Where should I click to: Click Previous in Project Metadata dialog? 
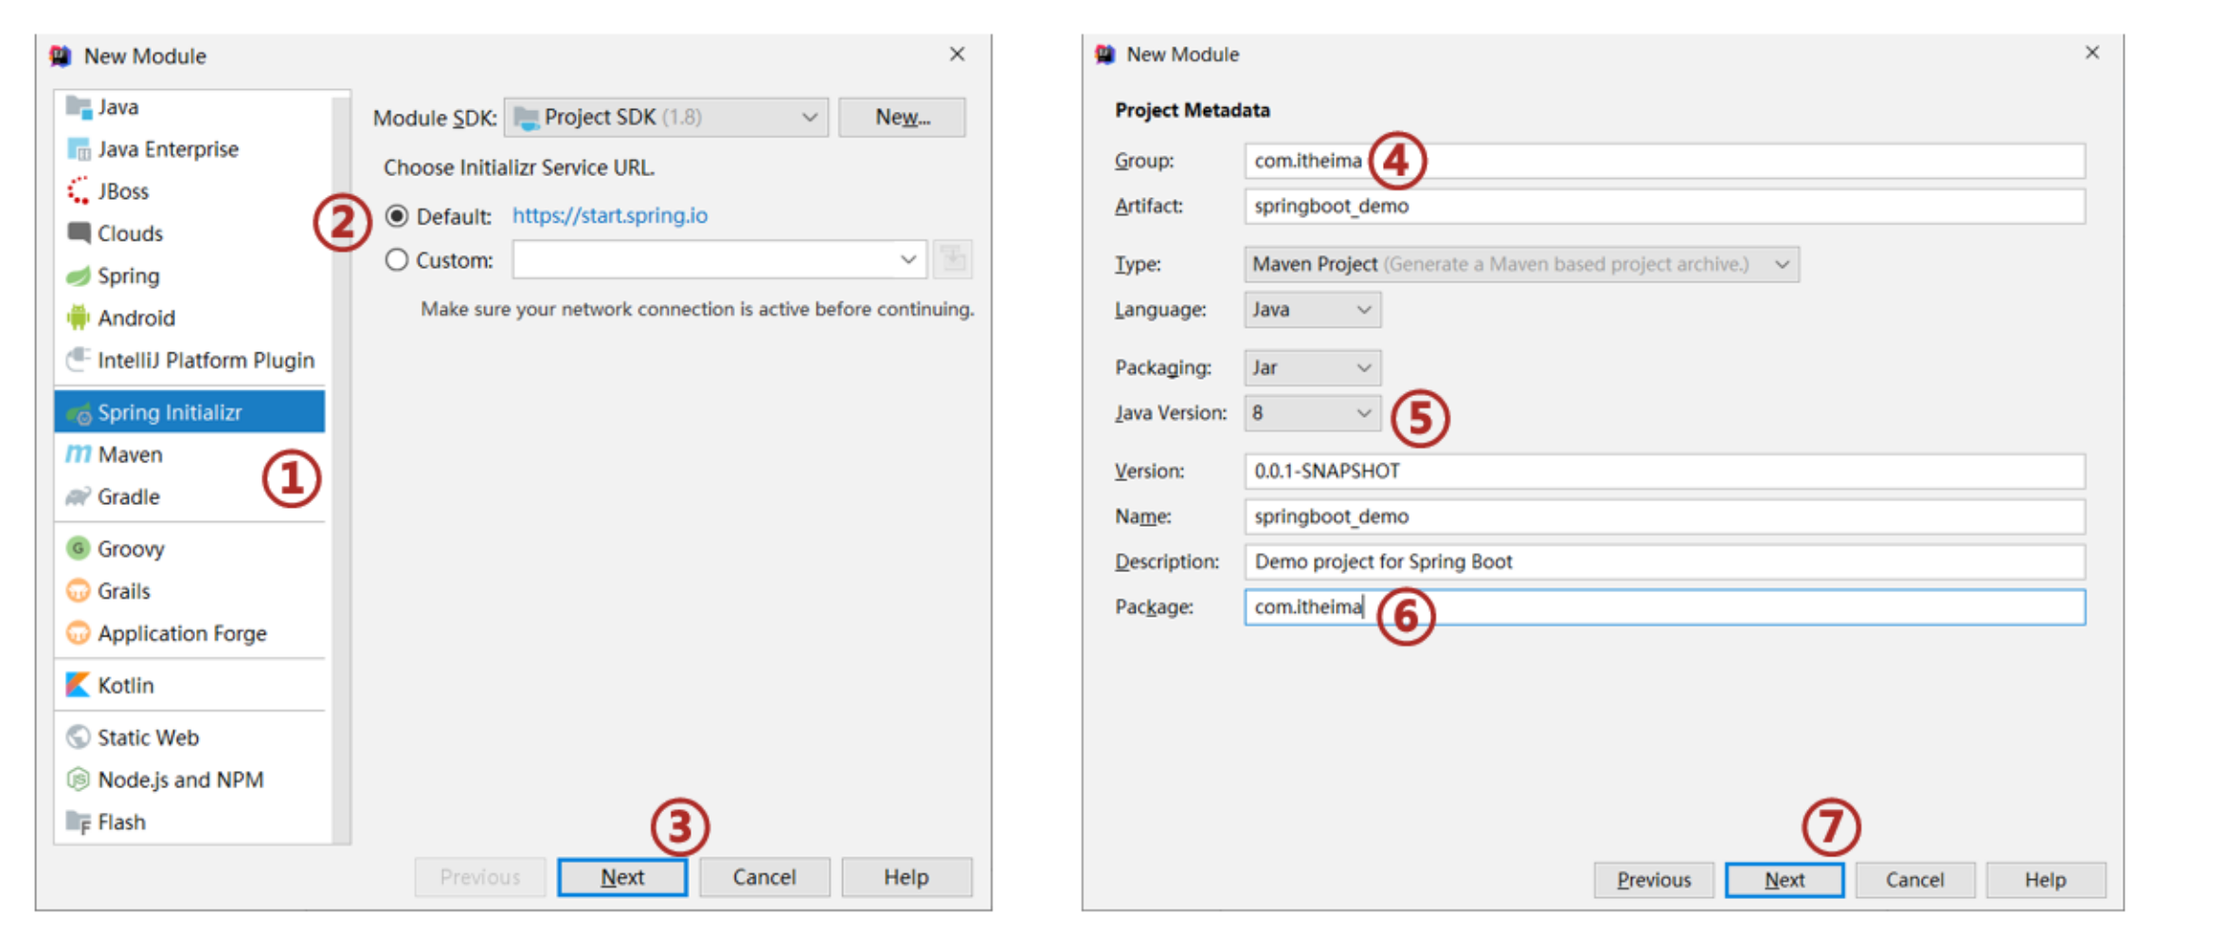point(1654,880)
